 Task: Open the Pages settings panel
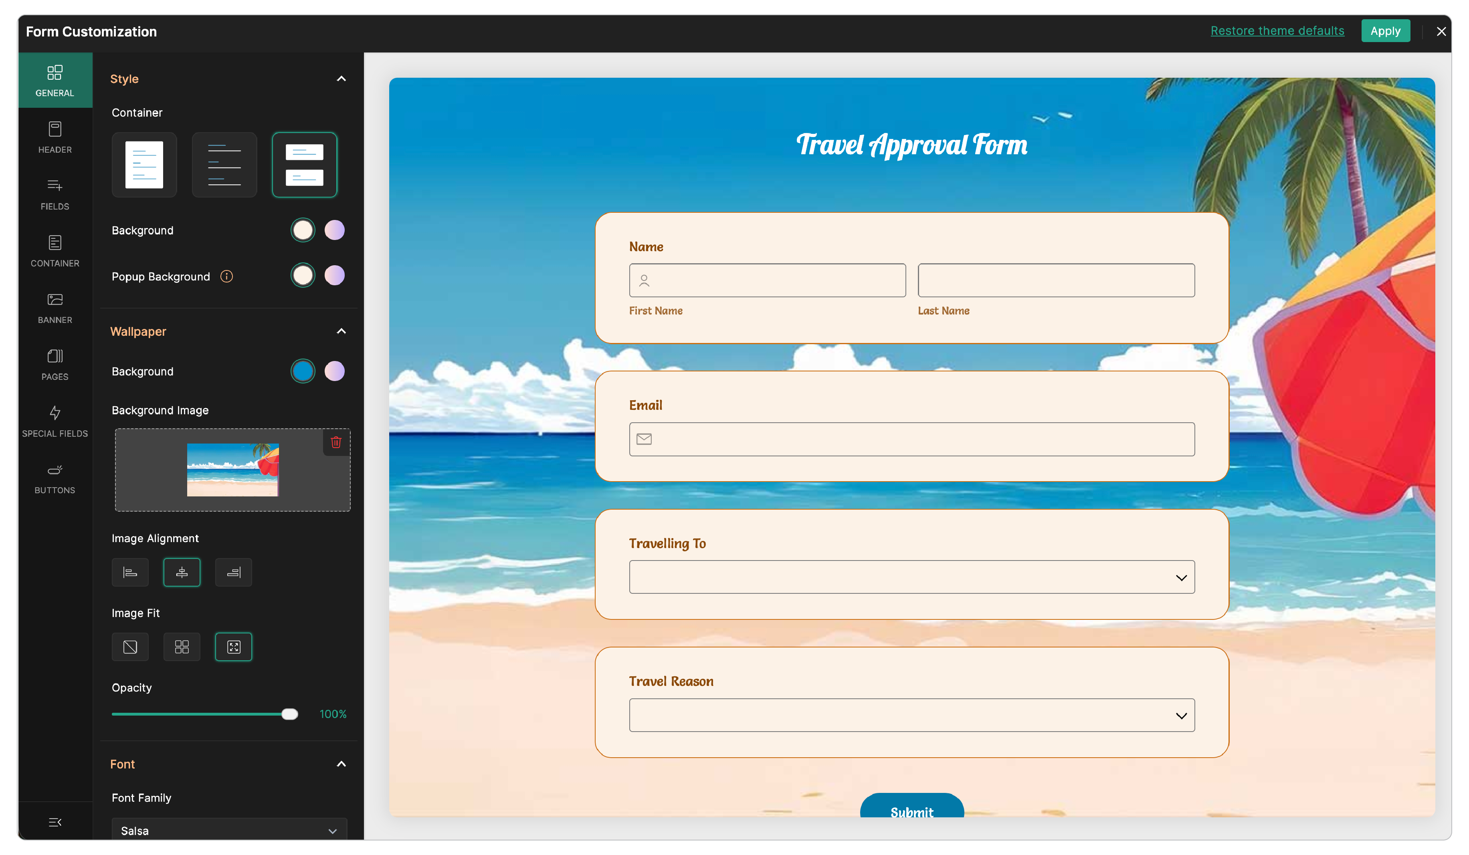(x=54, y=364)
